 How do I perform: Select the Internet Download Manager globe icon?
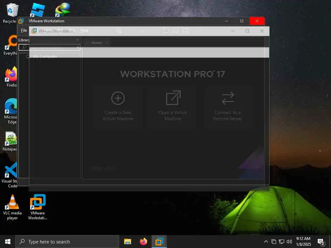click(62, 9)
